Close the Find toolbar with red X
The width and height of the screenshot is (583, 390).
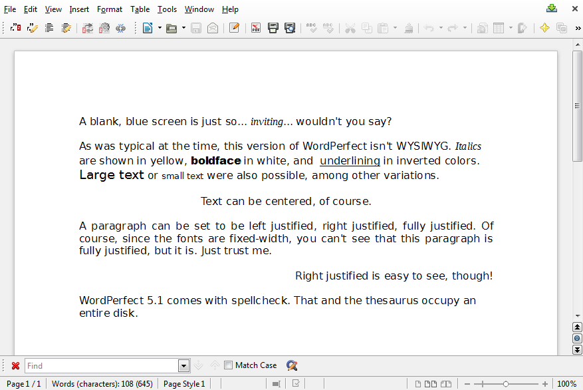click(15, 366)
